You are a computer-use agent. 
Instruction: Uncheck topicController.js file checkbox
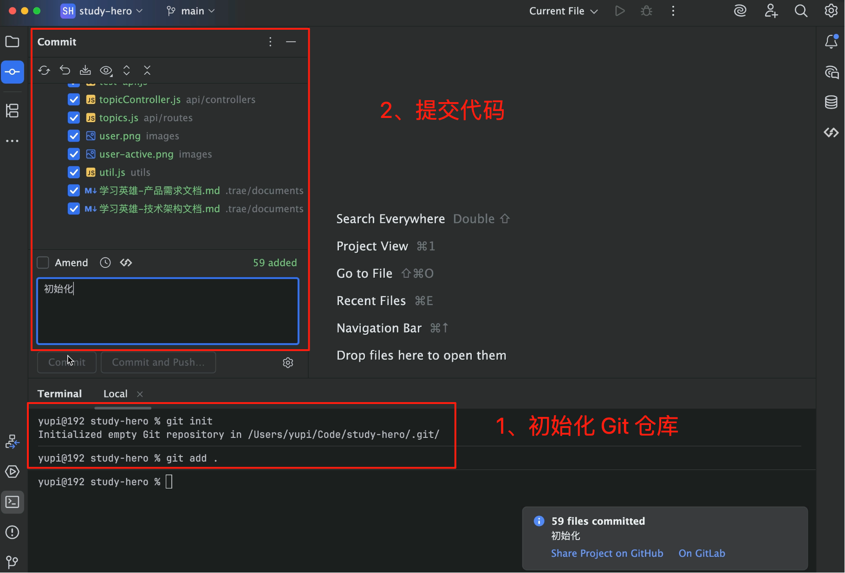[x=74, y=99]
